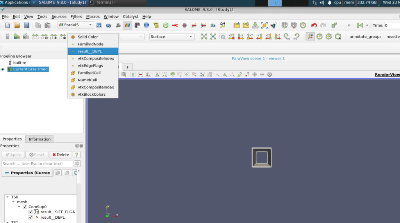This screenshot has width=400, height=223.
Task: Collapse the ComSup0 tree node
Action: 19,207
